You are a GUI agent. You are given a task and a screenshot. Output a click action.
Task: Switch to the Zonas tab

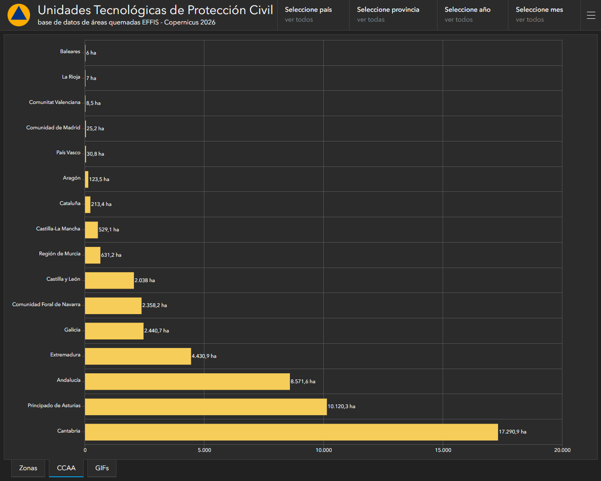28,468
